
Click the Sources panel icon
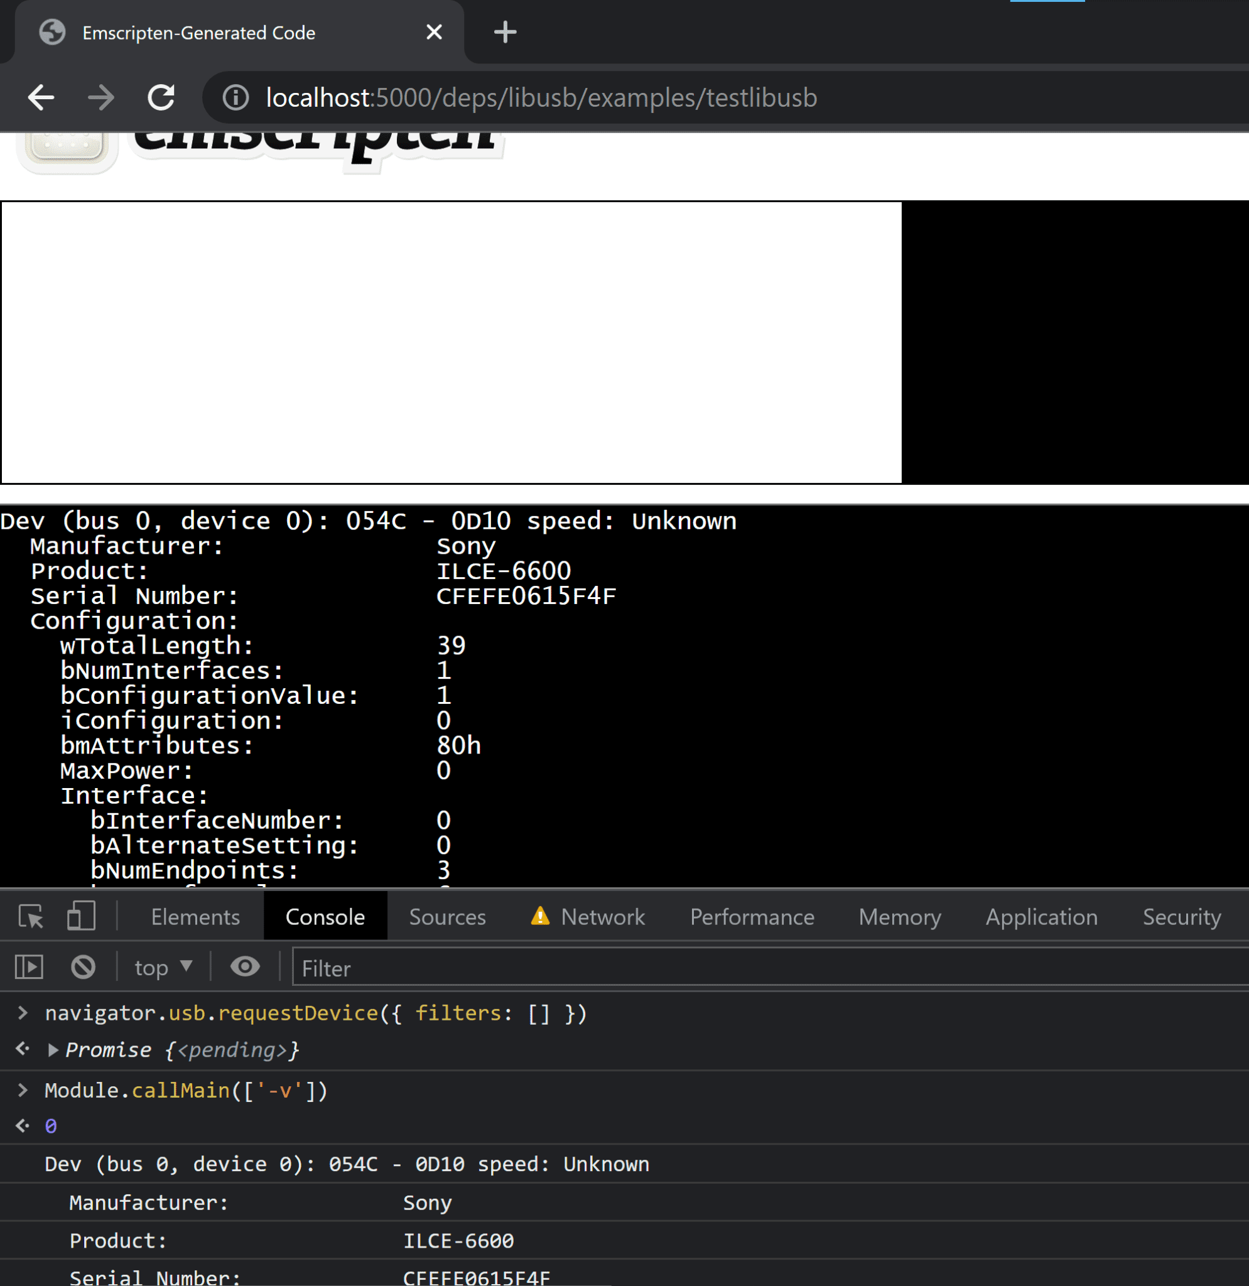(x=448, y=915)
